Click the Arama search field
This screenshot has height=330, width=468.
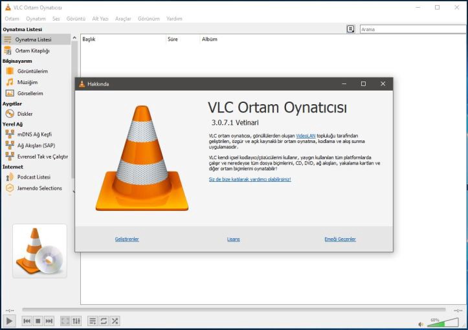tap(413, 29)
